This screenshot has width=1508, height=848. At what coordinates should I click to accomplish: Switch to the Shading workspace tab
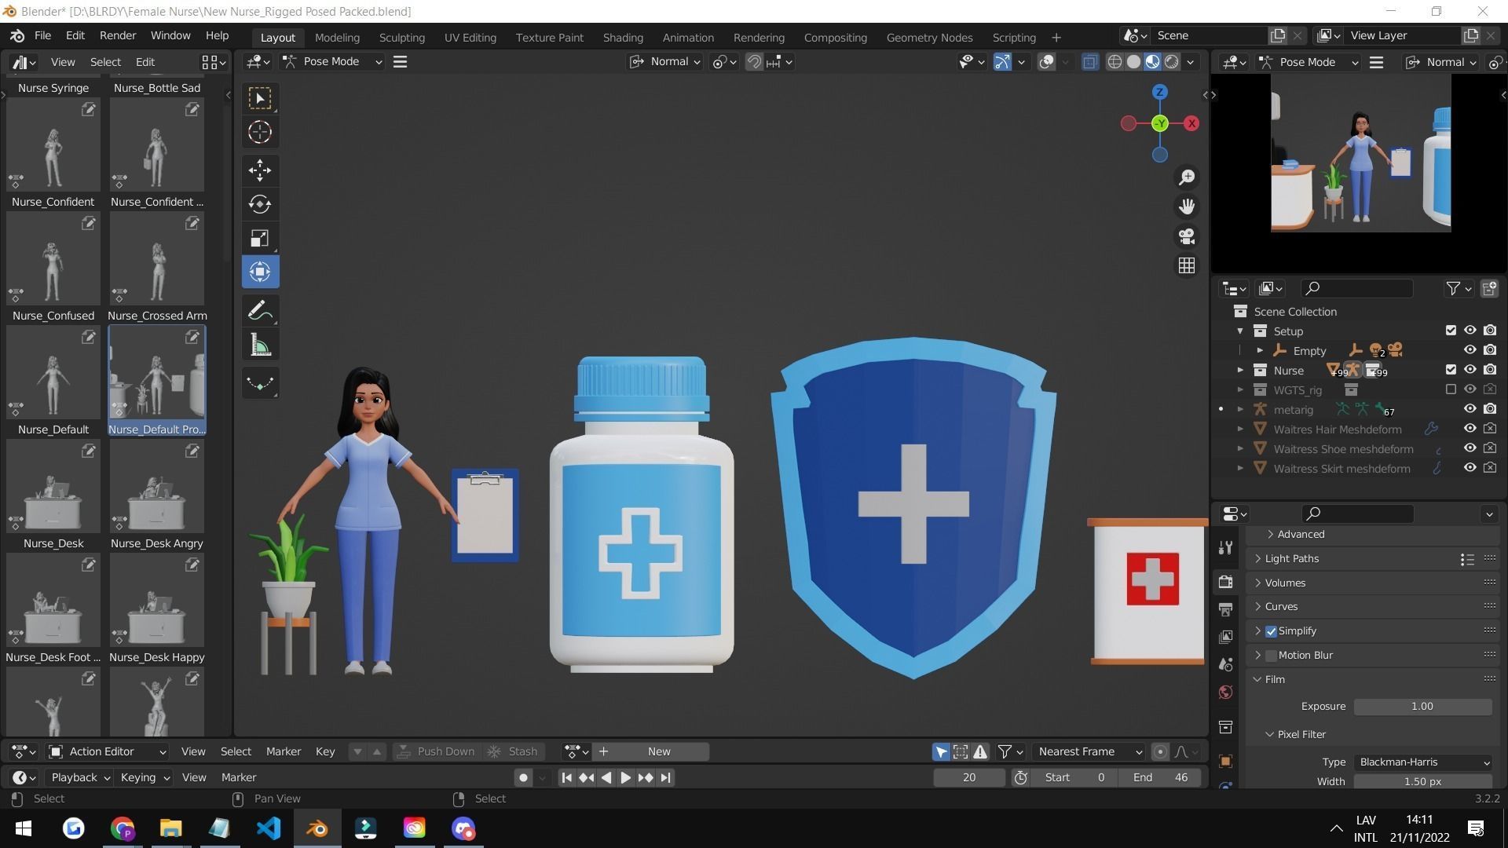point(623,38)
